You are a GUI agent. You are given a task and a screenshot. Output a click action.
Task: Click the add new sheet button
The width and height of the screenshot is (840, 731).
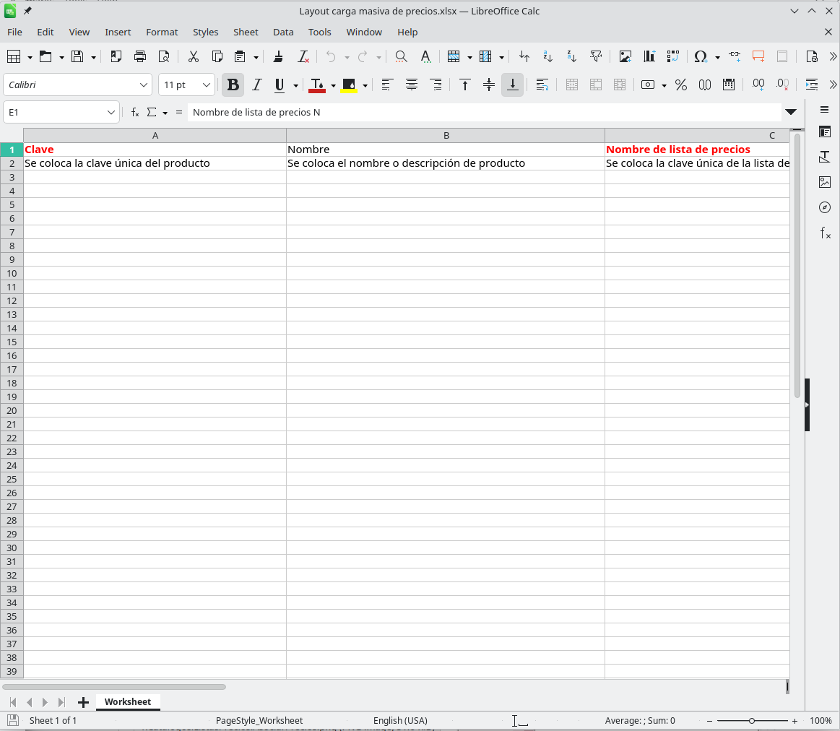pos(83,702)
